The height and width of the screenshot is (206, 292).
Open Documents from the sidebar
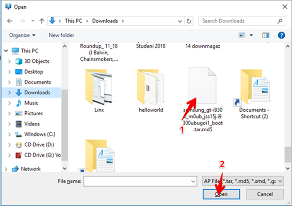(x=38, y=82)
